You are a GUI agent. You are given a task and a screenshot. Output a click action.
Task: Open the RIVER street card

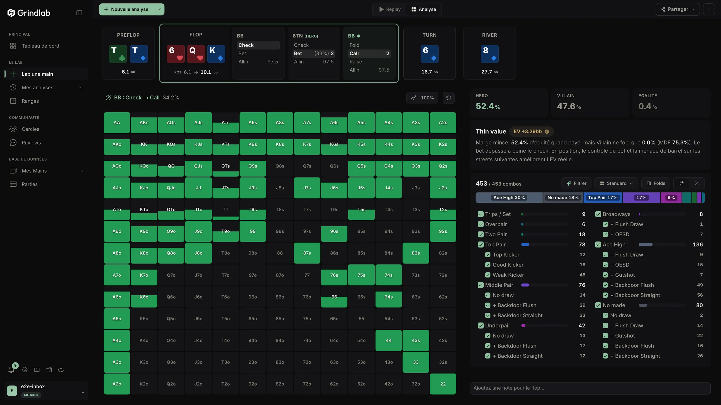489,53
